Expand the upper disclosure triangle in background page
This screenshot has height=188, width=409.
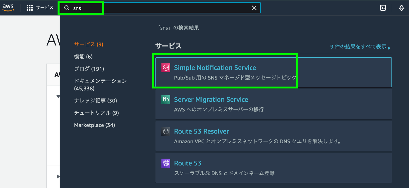pyautogui.click(x=58, y=97)
